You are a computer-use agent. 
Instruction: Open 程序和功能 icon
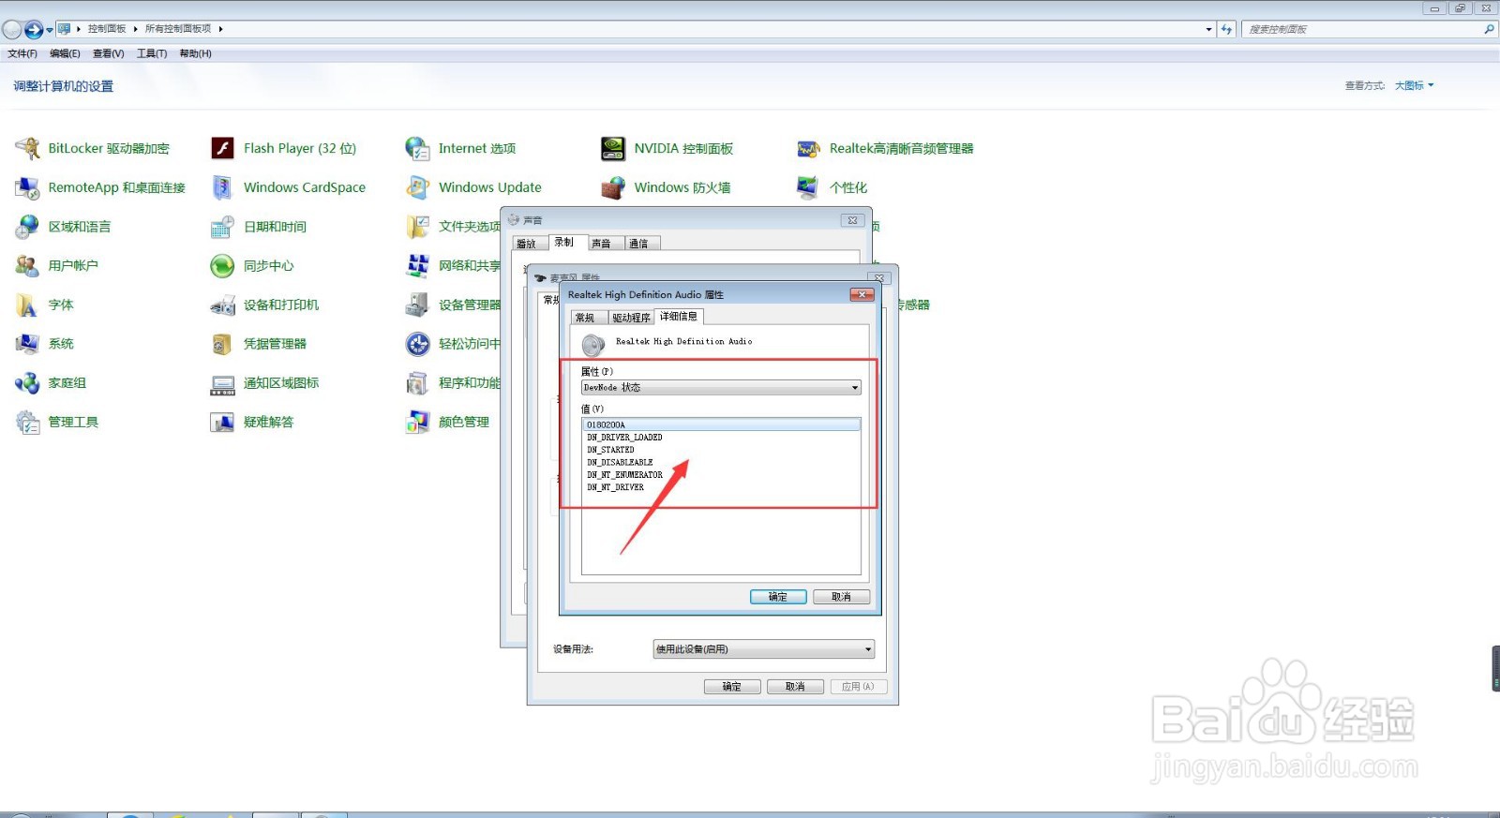(417, 383)
